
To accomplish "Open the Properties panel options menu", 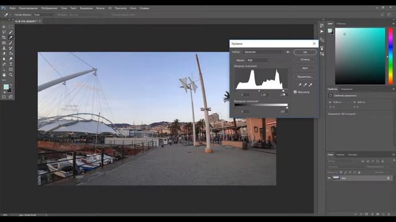I will click(394, 89).
